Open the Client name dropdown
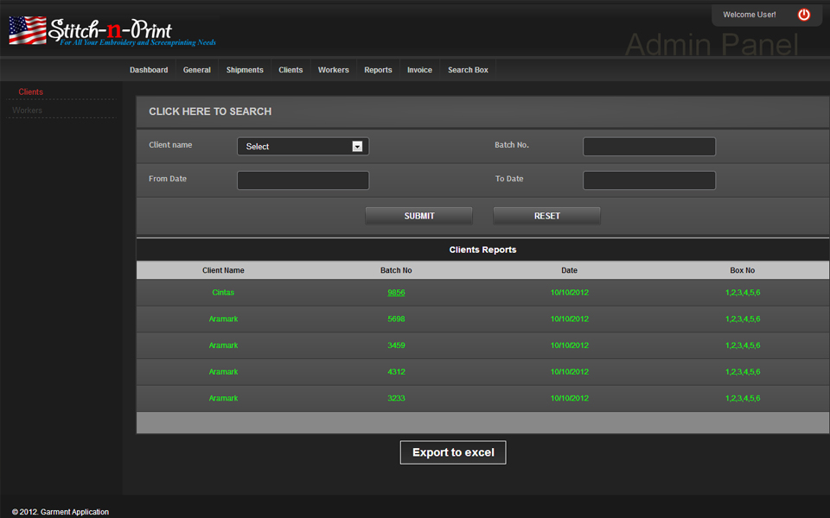The height and width of the screenshot is (518, 830). pos(303,147)
